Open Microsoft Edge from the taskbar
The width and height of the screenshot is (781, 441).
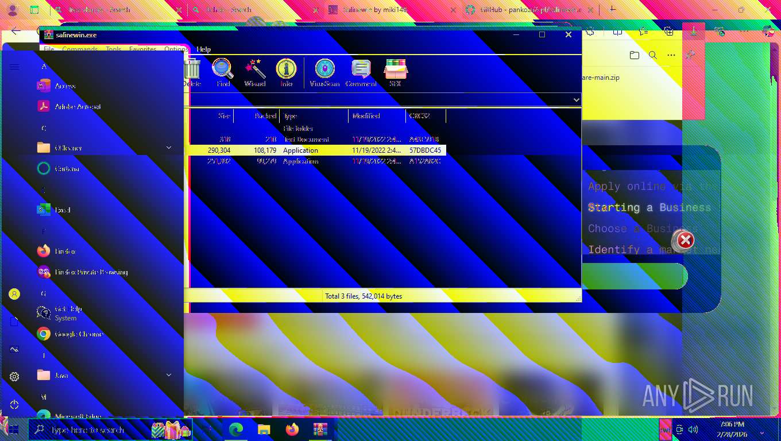[236, 430]
